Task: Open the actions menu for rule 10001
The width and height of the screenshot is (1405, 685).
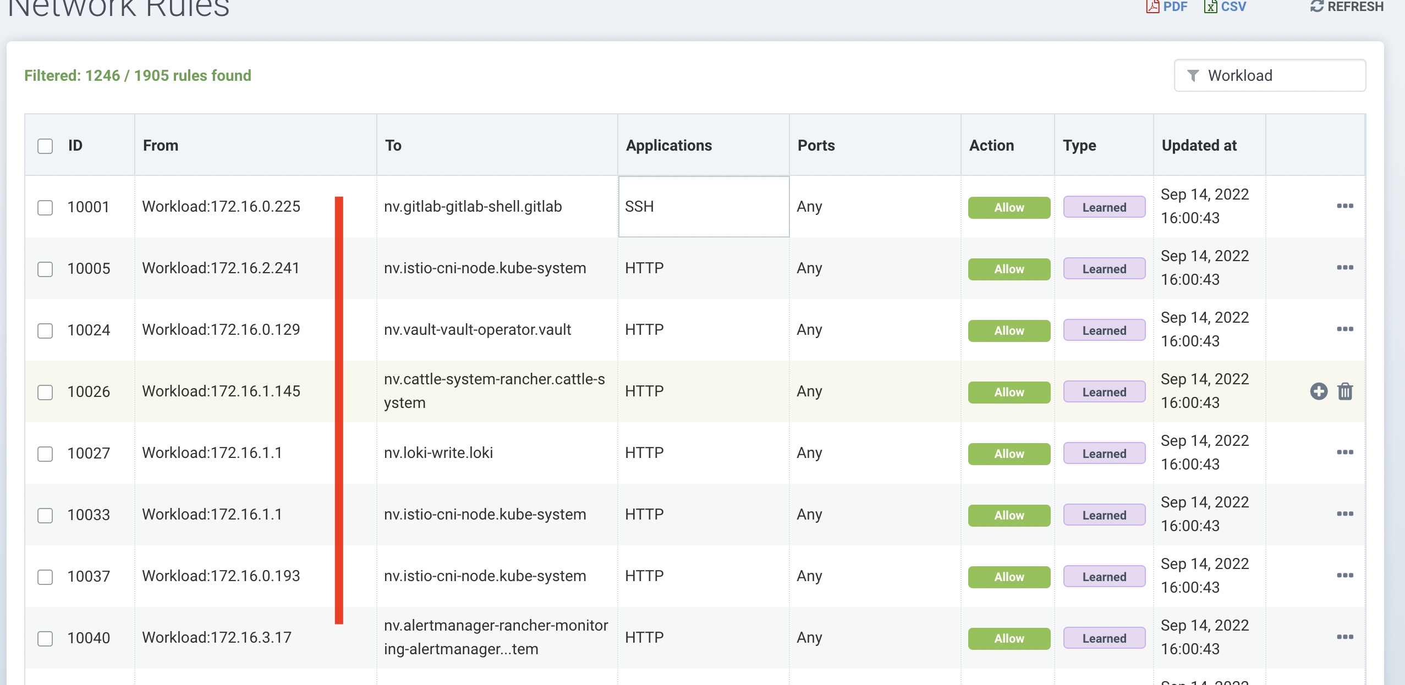Action: point(1344,206)
